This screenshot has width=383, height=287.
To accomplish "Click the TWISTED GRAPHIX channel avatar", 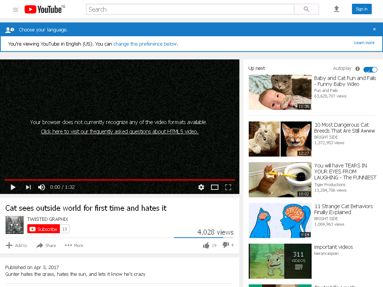I will point(15,225).
